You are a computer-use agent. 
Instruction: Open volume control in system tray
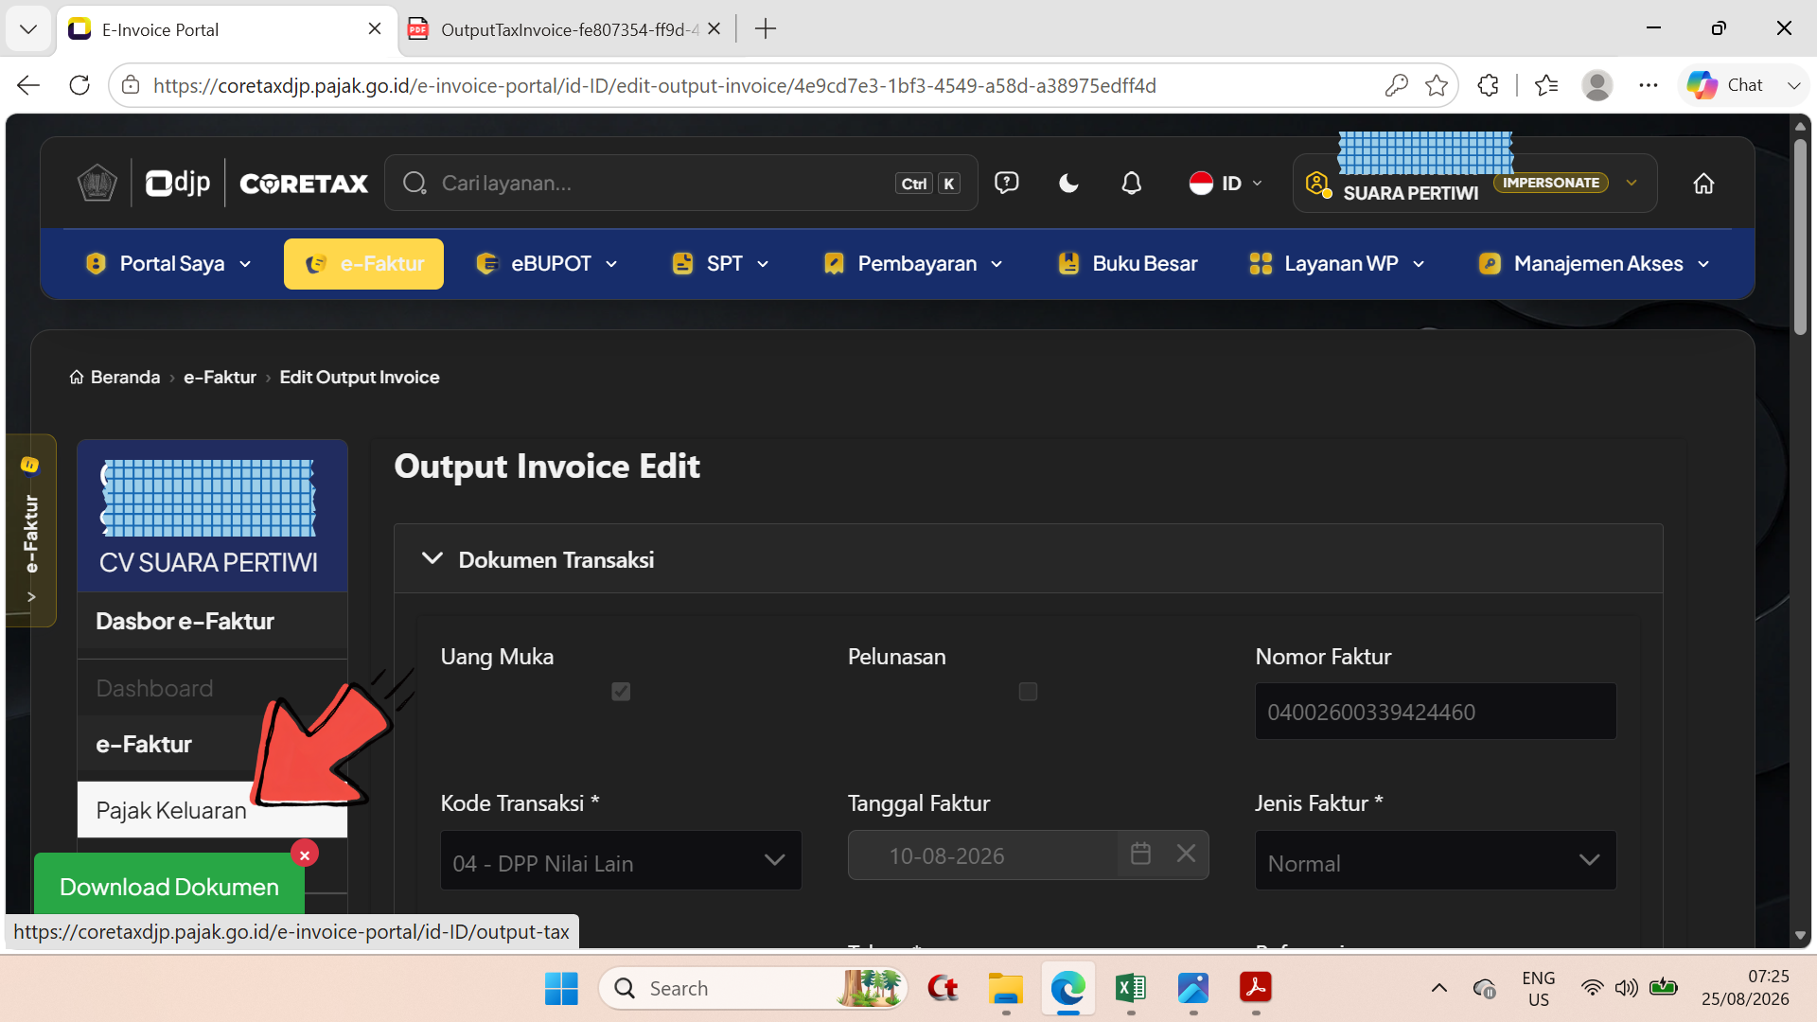[1626, 988]
